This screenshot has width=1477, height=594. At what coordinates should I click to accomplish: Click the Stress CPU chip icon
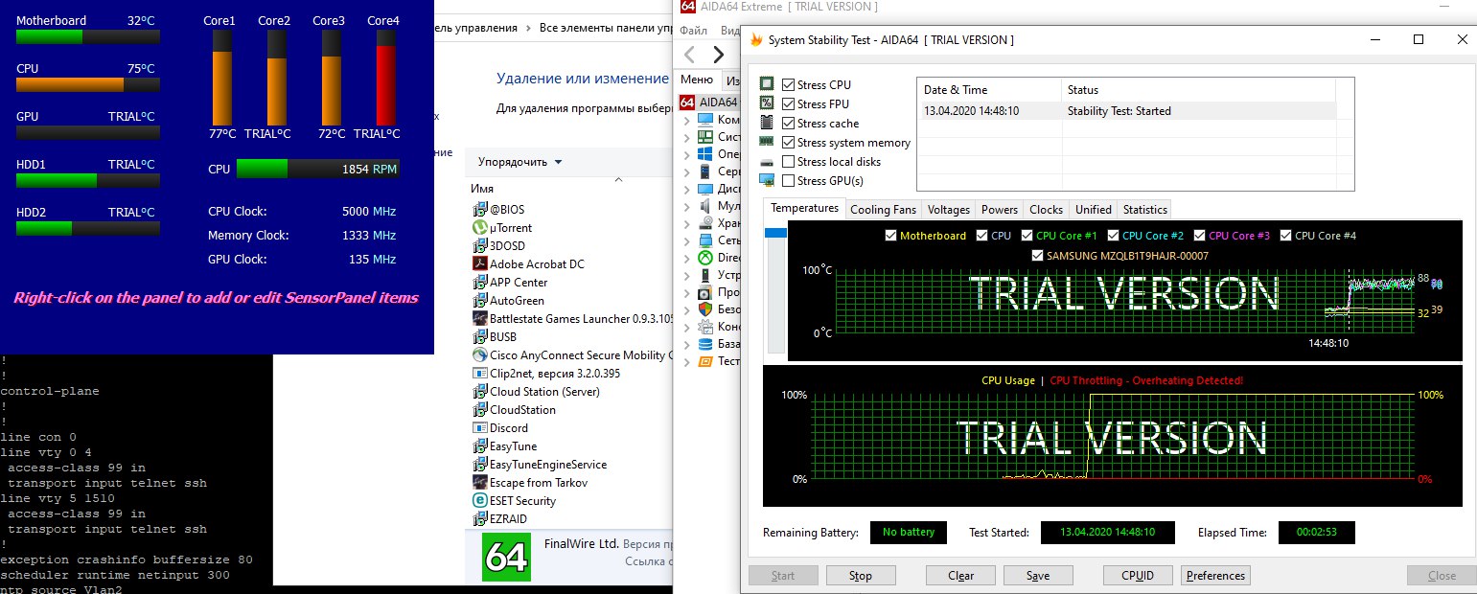767,85
